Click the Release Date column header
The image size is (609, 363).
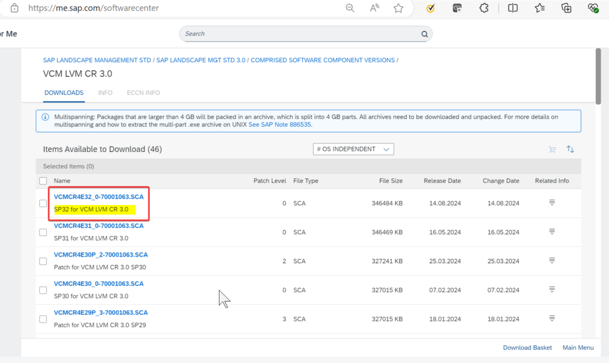click(x=442, y=181)
